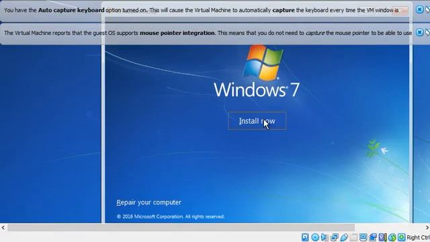Click the network adapters status icon
This screenshot has height=242, width=430.
coord(335,237)
